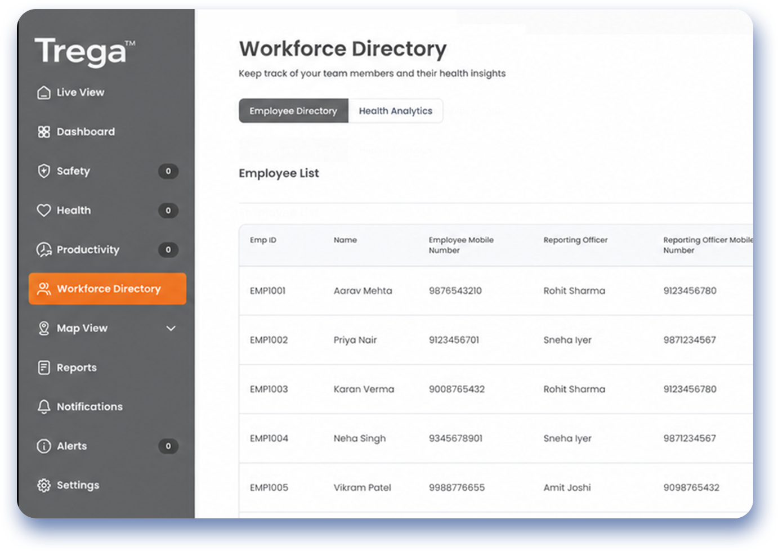Click mobile number 9345678901
778x551 pixels.
pos(455,438)
